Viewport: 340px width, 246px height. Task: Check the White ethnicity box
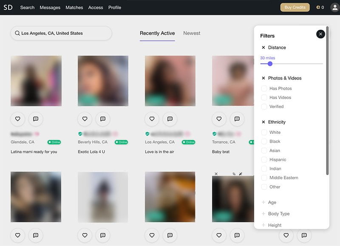click(x=264, y=132)
